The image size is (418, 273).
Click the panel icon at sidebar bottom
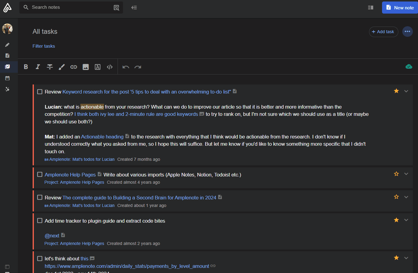[7, 267]
